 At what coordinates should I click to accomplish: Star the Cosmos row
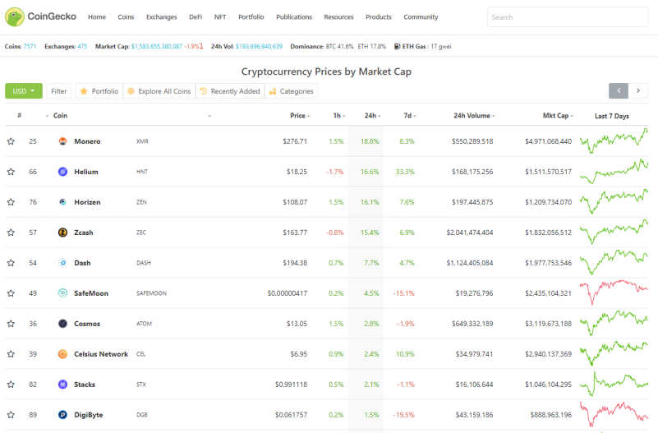coord(11,324)
